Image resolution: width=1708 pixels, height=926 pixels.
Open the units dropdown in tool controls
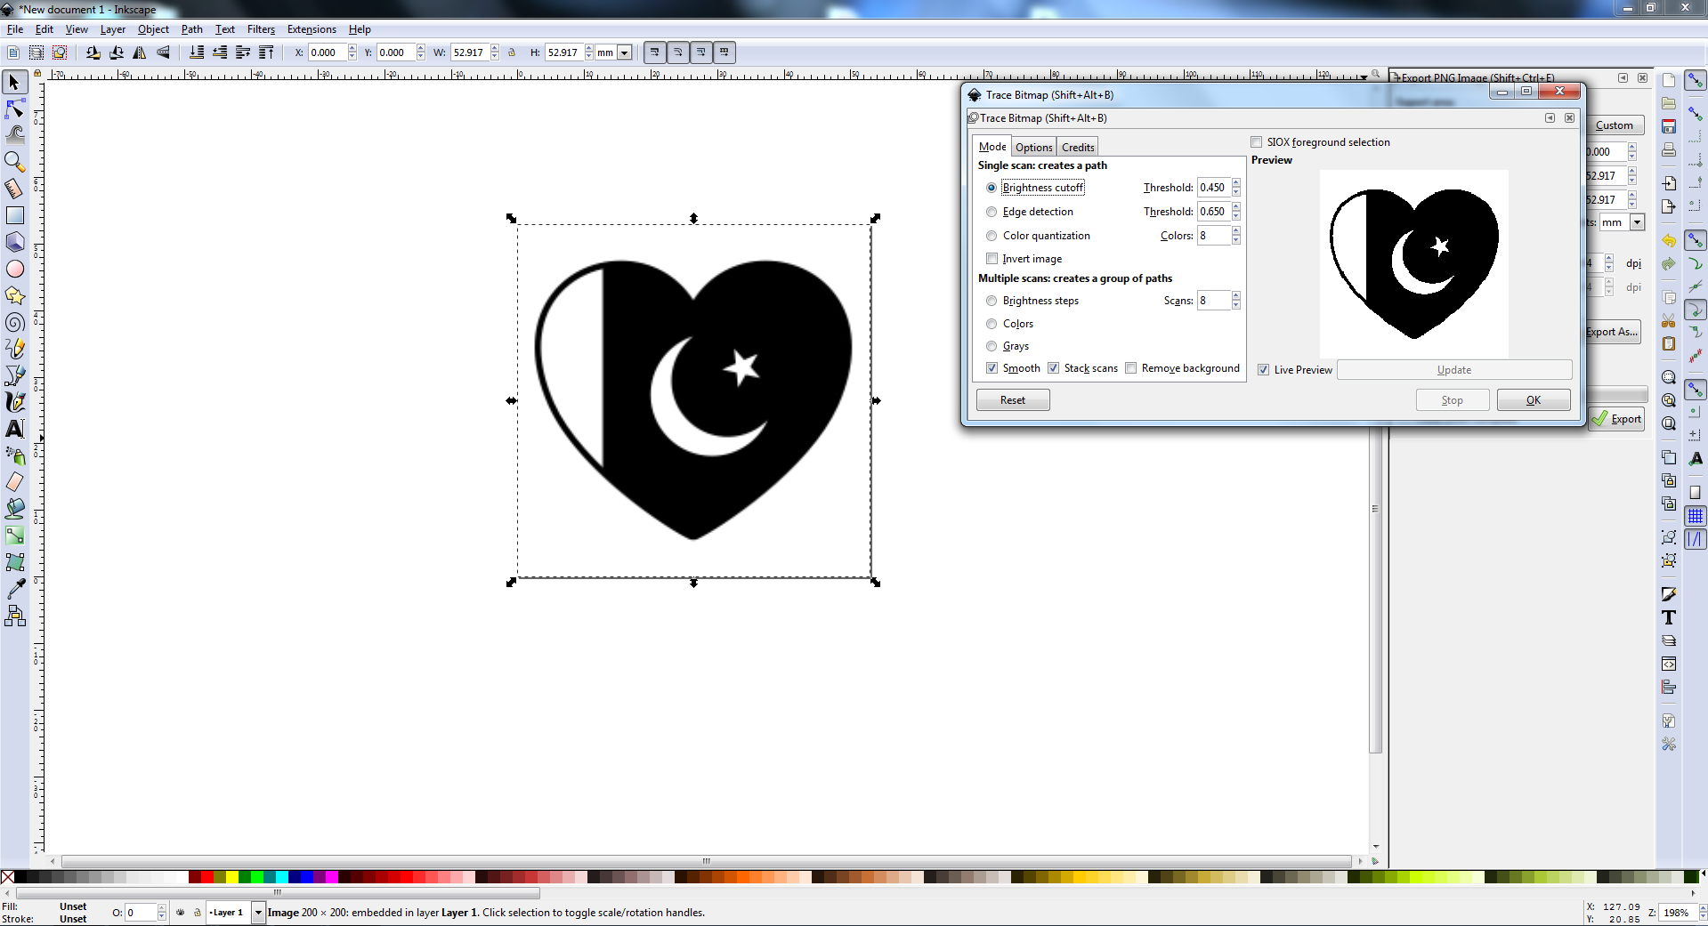click(x=625, y=52)
